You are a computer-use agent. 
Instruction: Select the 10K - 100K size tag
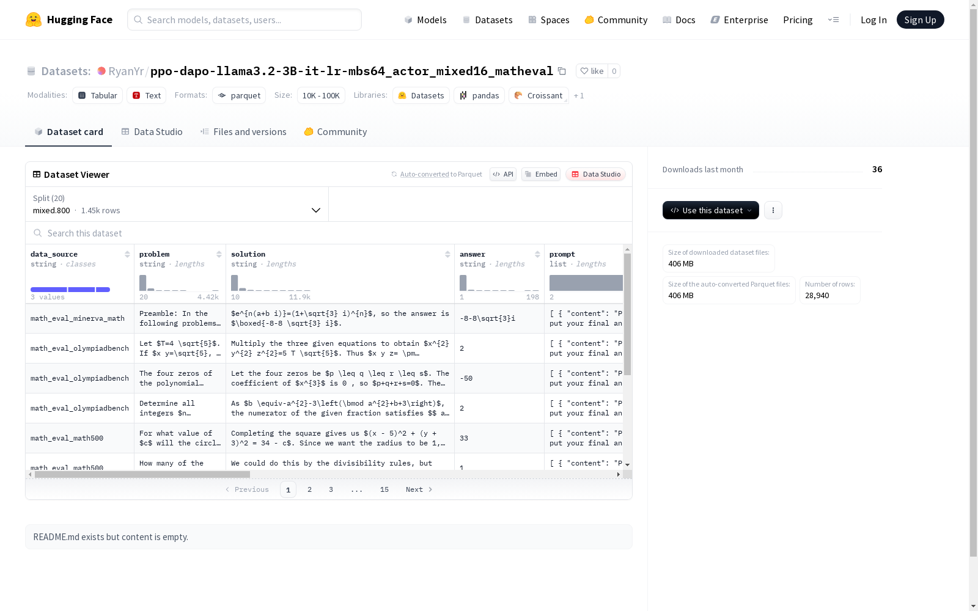(x=321, y=95)
